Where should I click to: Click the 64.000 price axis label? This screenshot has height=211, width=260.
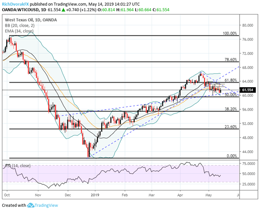[247, 81]
